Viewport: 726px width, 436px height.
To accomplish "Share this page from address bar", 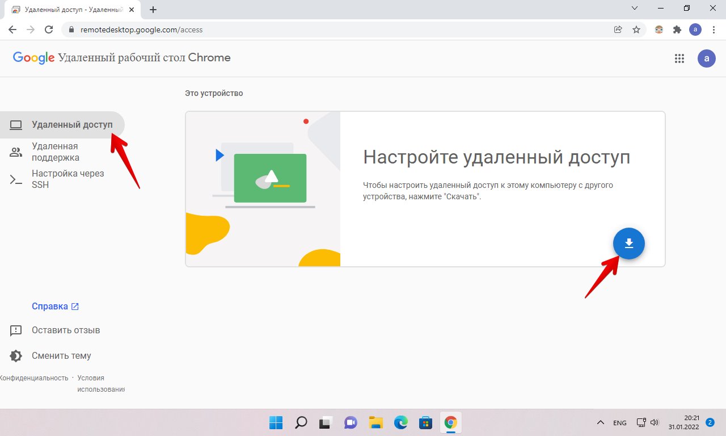I will [x=618, y=30].
